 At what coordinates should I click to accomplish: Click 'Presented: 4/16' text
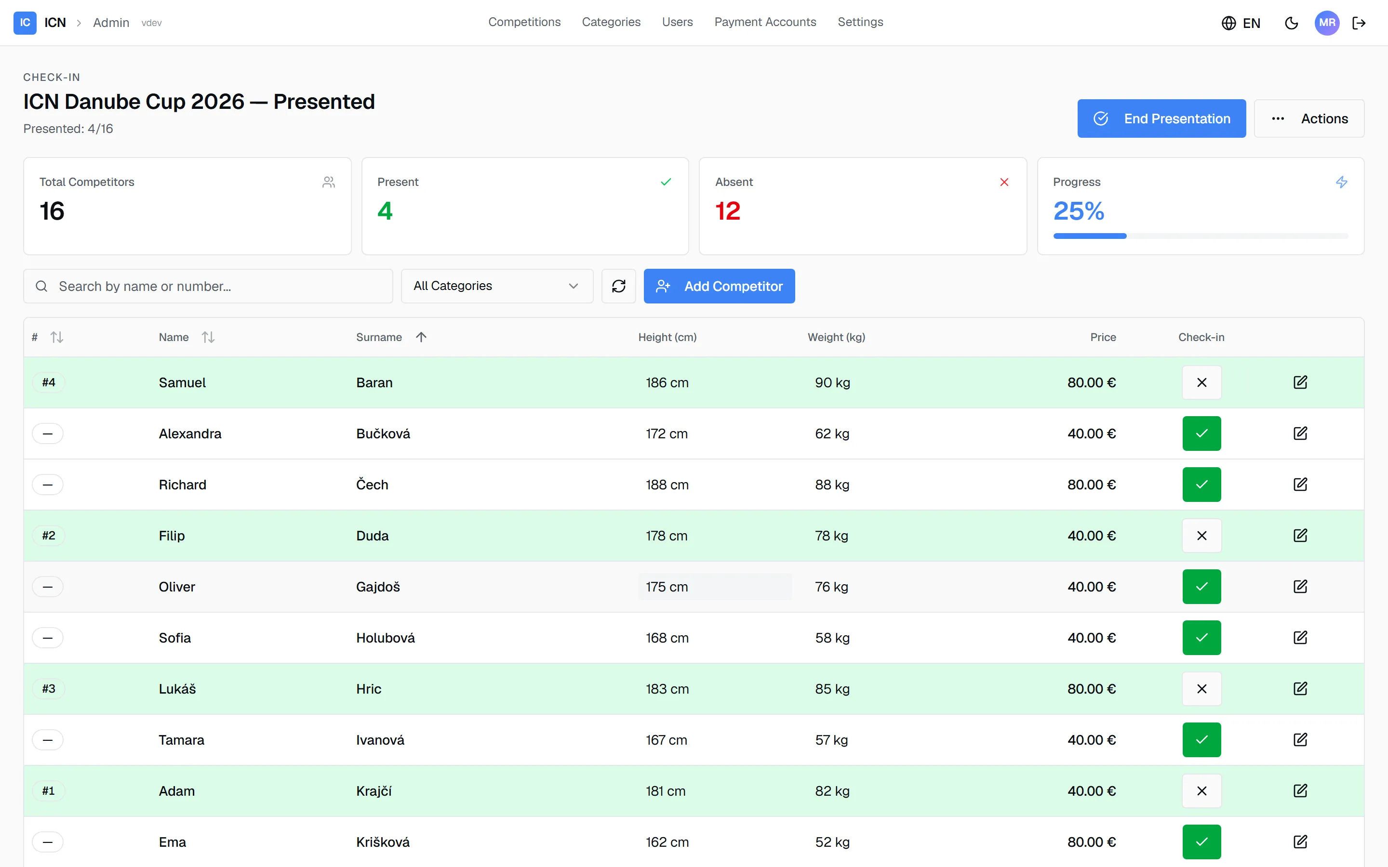[x=68, y=129]
